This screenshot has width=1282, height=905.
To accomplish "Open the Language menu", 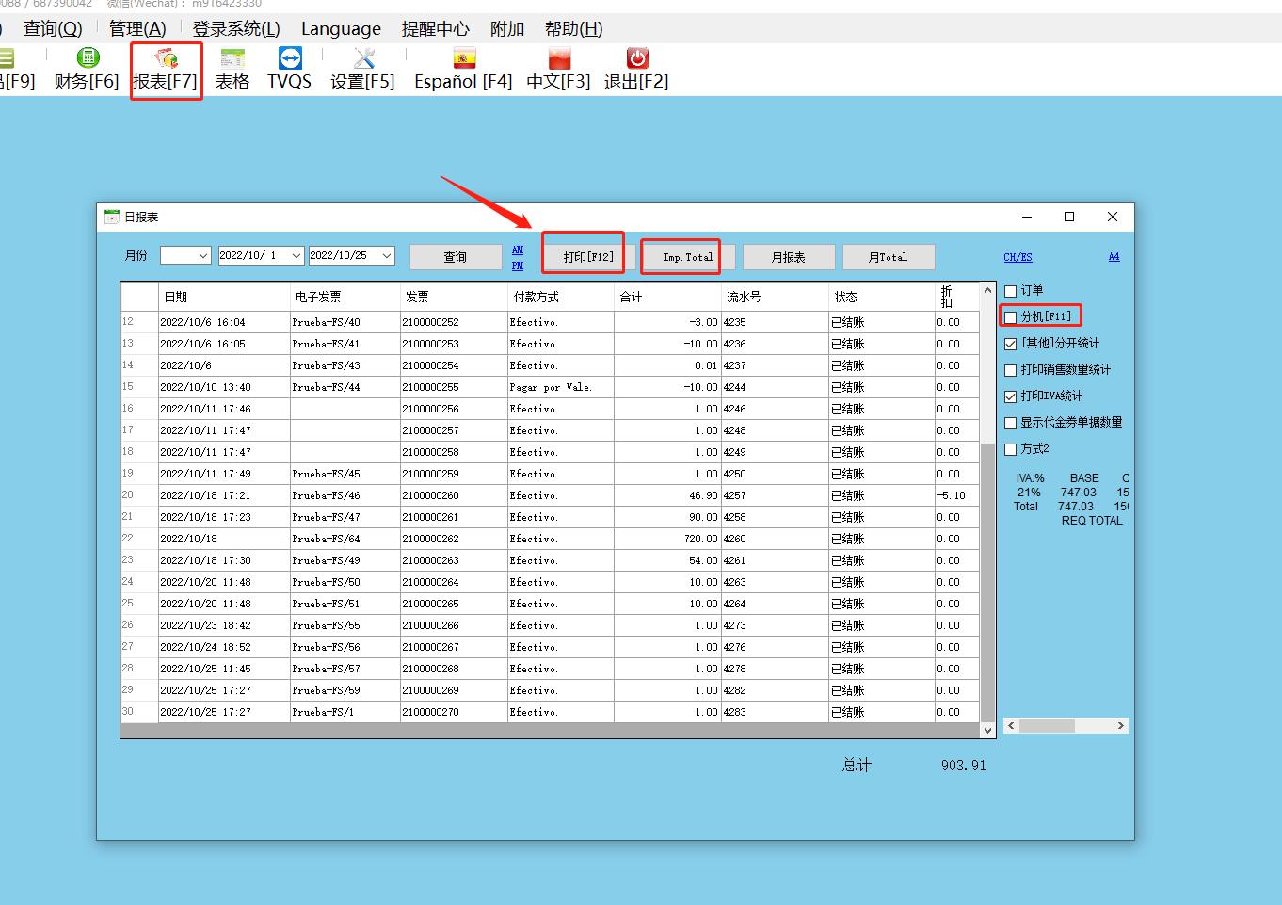I will pyautogui.click(x=341, y=28).
